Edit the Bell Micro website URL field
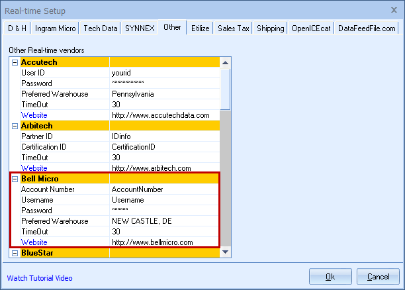 pos(165,242)
